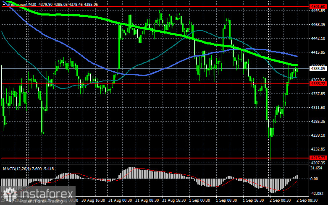Click the 31 Aug 08:30 time label
This screenshot has width=328, height=205.
click(x=147, y=200)
